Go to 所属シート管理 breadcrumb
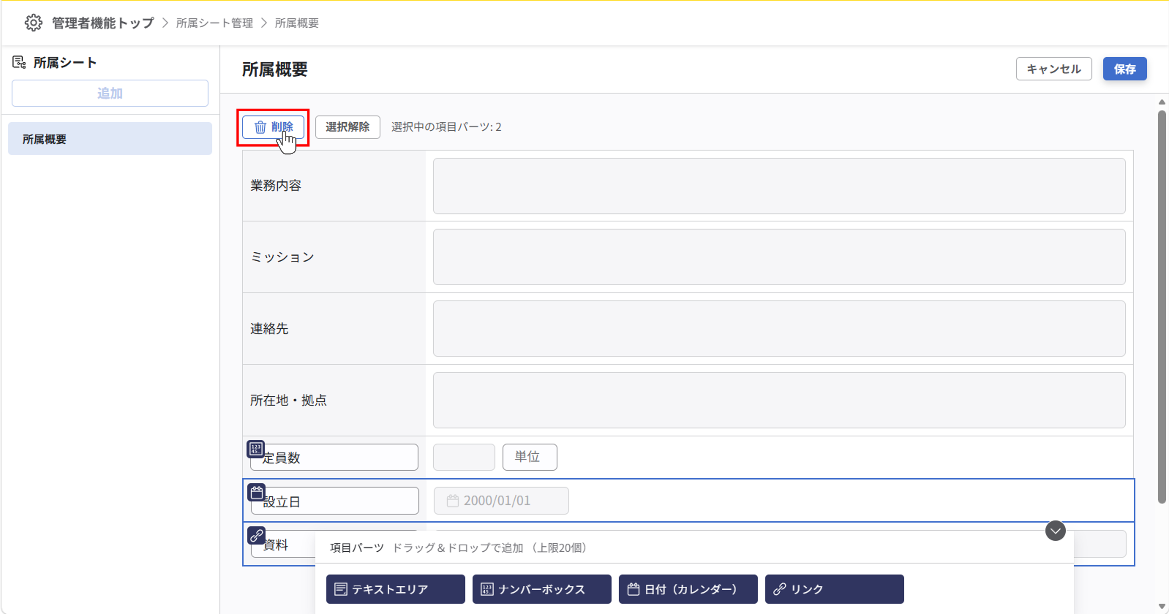The width and height of the screenshot is (1169, 614). click(x=215, y=23)
